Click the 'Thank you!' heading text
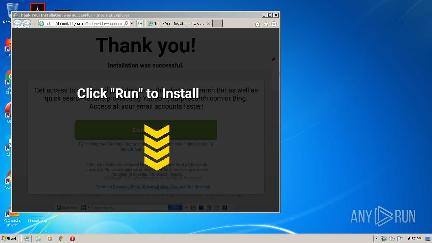This screenshot has width=432, height=243. click(x=146, y=45)
